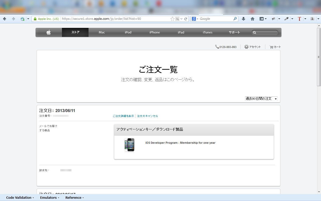Open the dropdown next to the red T icon
Screen dimensions: 321x201
[x=305, y=19]
